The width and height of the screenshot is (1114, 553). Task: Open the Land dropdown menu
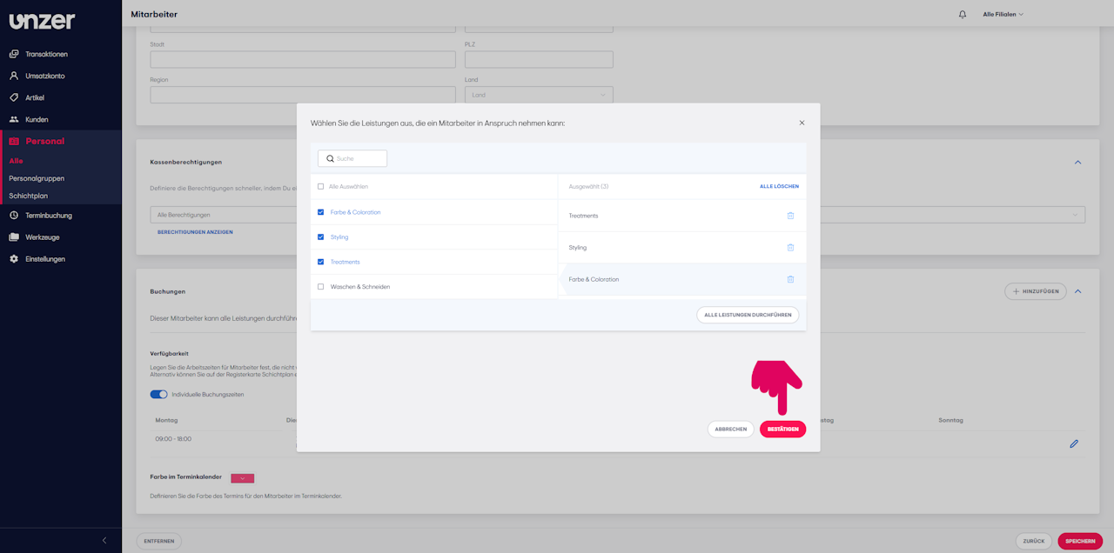[x=538, y=94]
